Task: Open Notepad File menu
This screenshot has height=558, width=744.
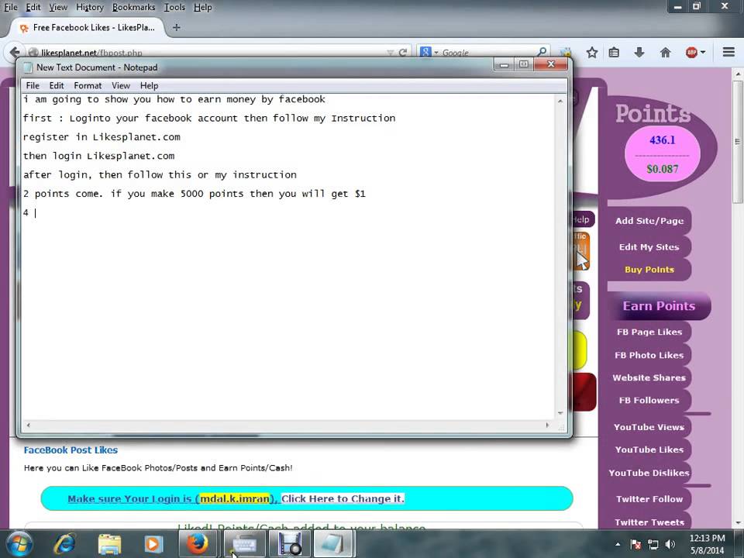Action: point(33,85)
